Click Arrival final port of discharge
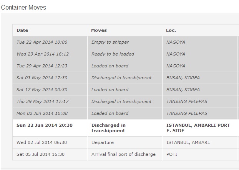The width and height of the screenshot is (239, 170). (123, 154)
